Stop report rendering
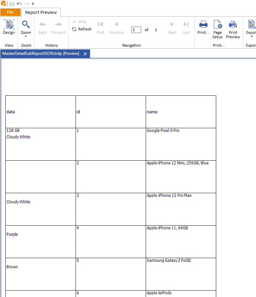 pos(80,22)
